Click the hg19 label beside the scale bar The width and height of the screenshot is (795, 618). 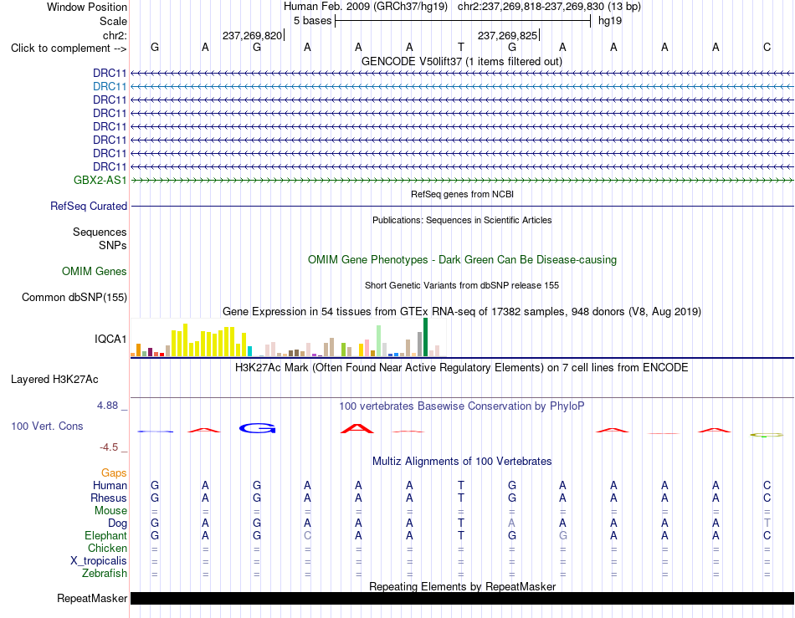click(610, 21)
